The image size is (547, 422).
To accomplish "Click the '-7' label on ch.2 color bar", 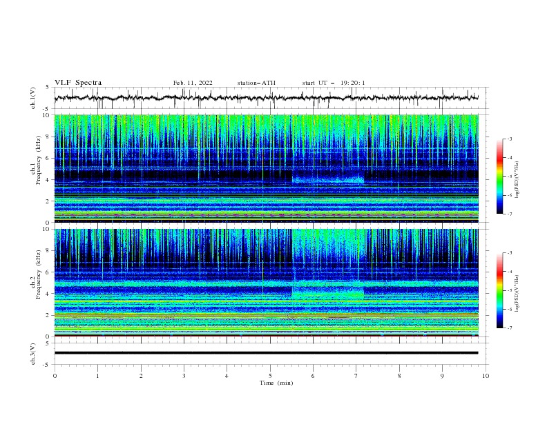I will [509, 328].
